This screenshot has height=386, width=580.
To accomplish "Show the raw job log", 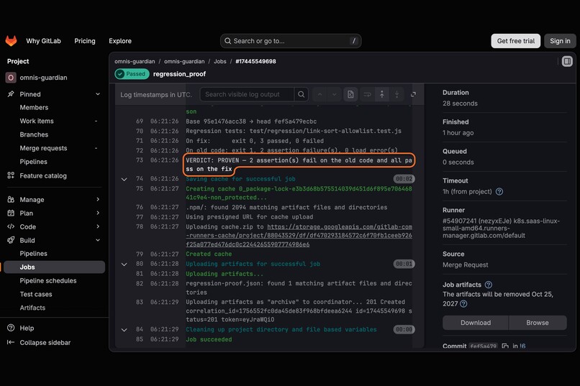I will coord(350,95).
